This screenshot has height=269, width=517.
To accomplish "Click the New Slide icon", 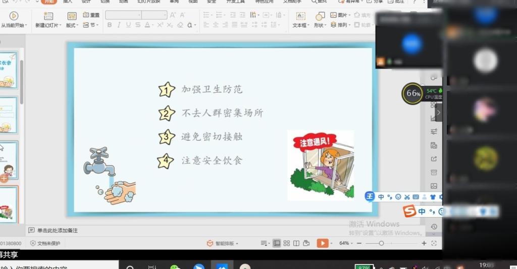I will [x=48, y=16].
